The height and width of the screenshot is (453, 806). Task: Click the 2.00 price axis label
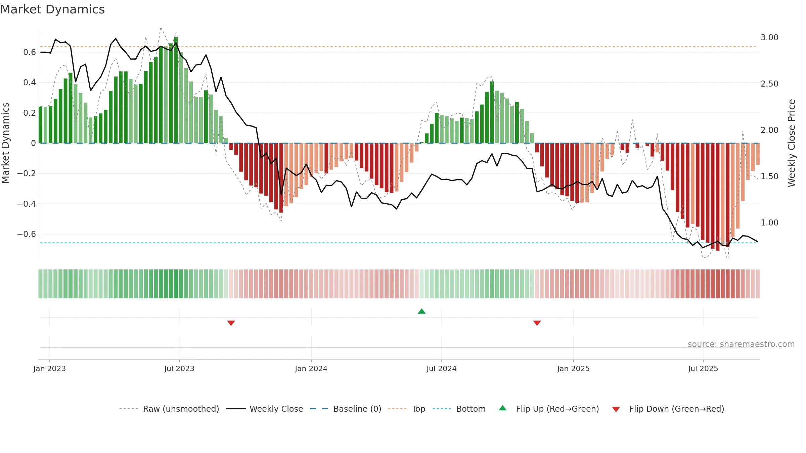click(x=769, y=130)
